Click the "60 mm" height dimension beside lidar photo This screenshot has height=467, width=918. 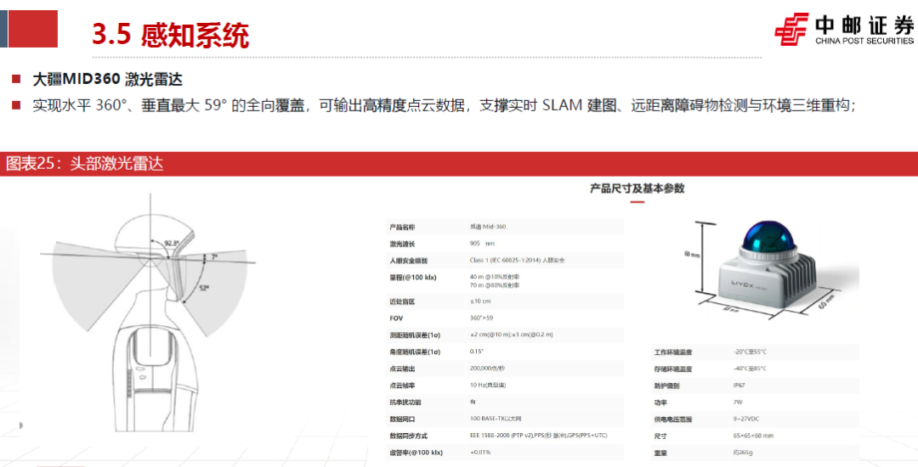pyautogui.click(x=691, y=254)
